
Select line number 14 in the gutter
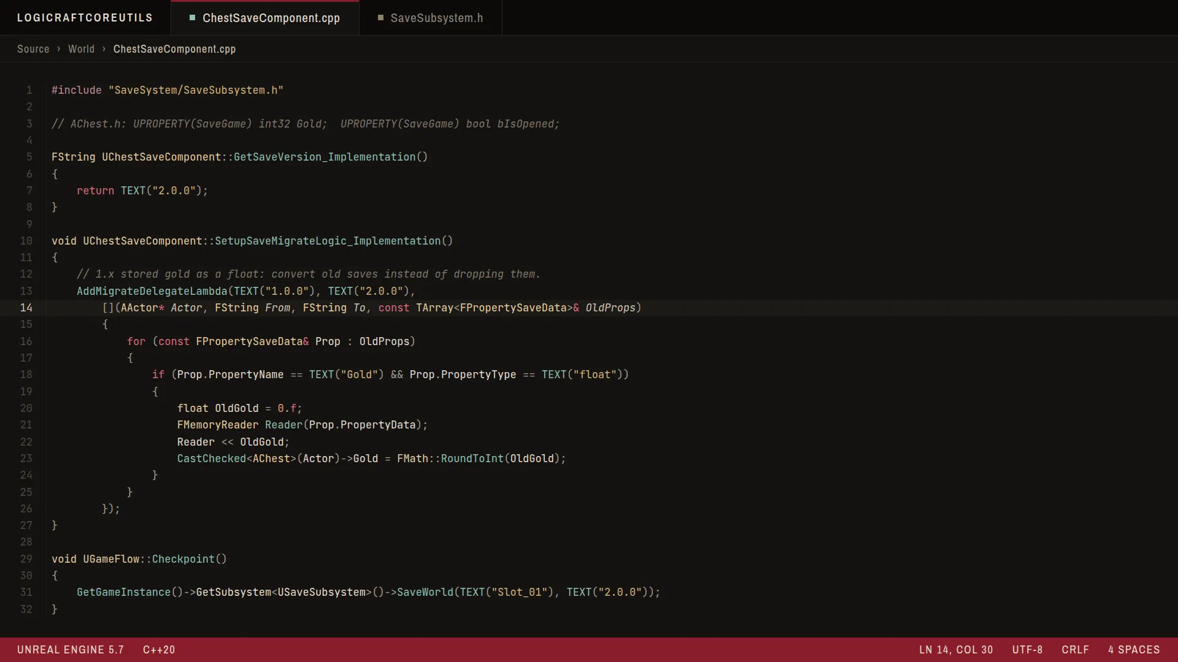click(26, 308)
